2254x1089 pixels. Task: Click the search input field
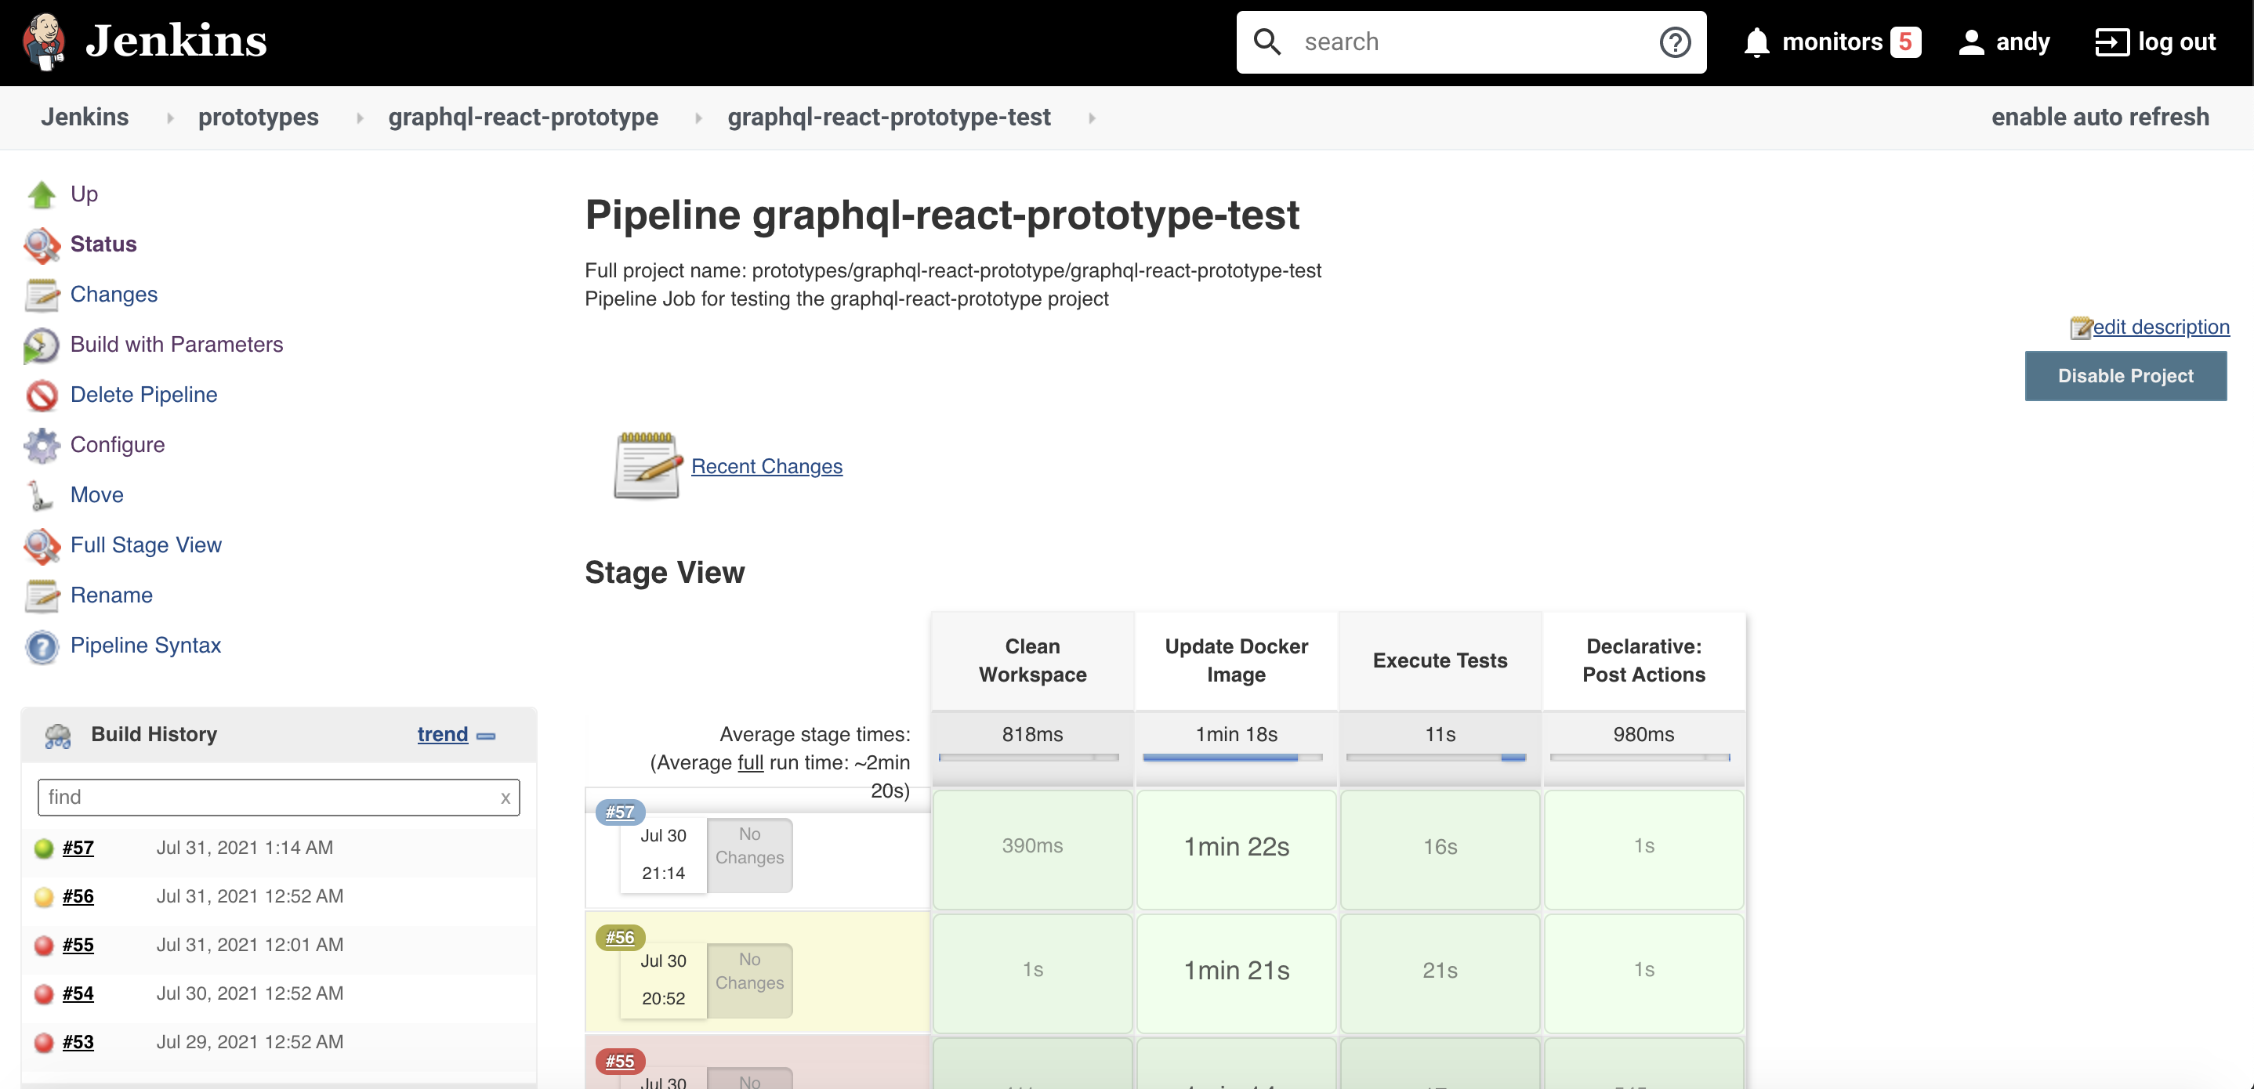(x=1470, y=42)
